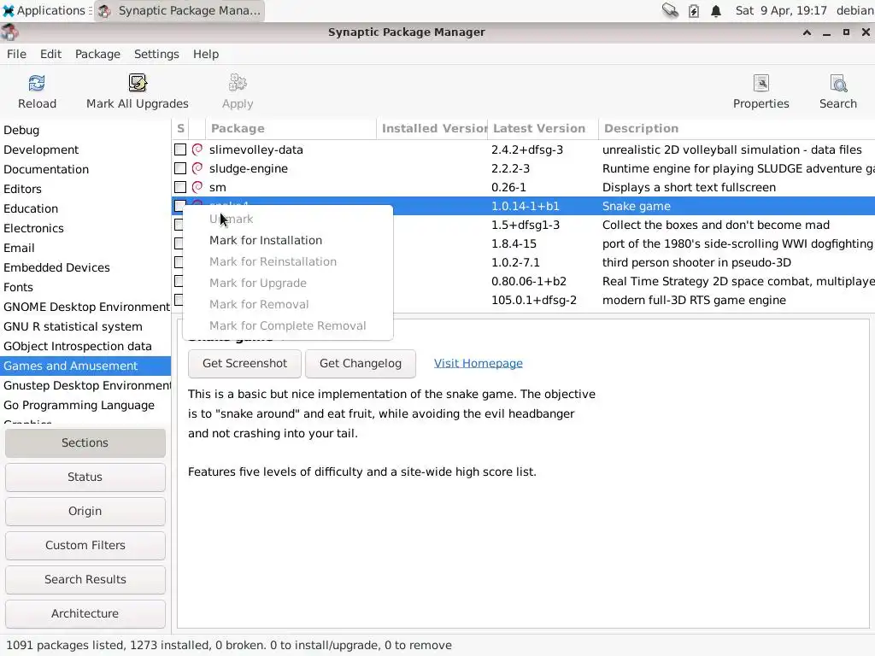The width and height of the screenshot is (875, 656).
Task: Select the Development section
Action: tap(85, 149)
